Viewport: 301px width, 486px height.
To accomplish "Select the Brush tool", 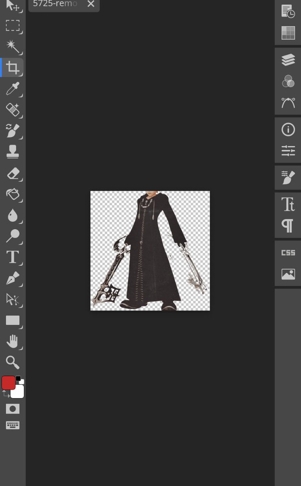I will click(13, 130).
